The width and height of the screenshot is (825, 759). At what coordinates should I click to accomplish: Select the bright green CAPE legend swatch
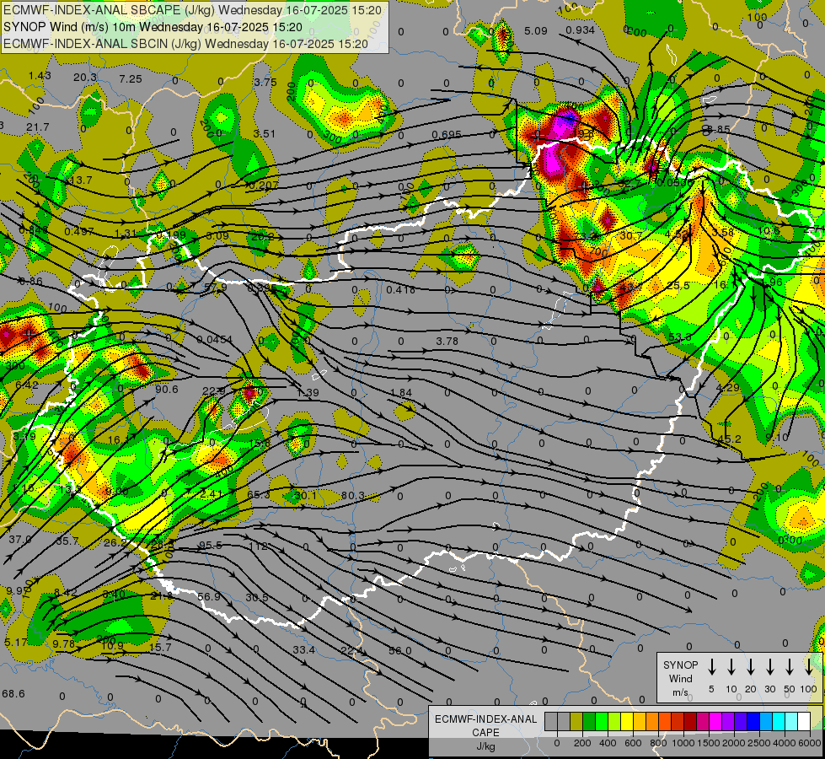[602, 721]
